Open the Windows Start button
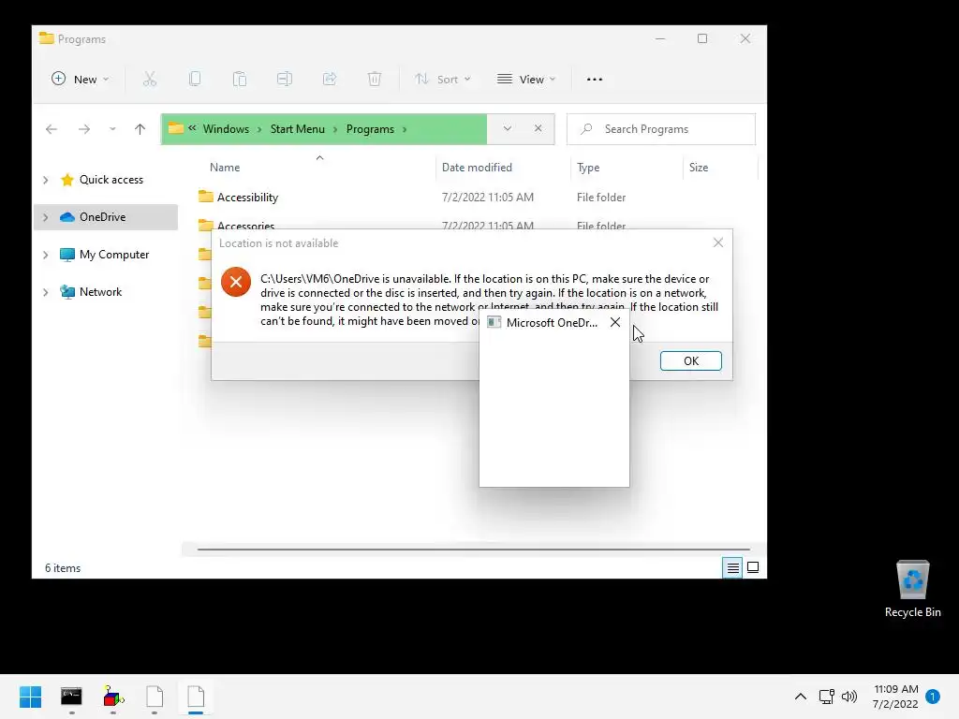Image resolution: width=959 pixels, height=719 pixels. pos(30,697)
